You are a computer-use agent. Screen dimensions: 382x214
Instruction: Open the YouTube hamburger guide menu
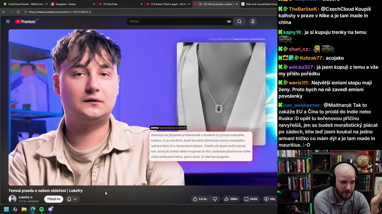(8, 21)
